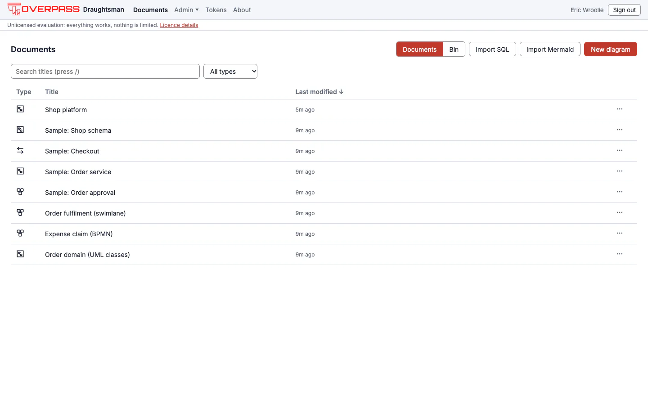Click the type icon for Sample: Shop schema
648x405 pixels.
coord(20,130)
